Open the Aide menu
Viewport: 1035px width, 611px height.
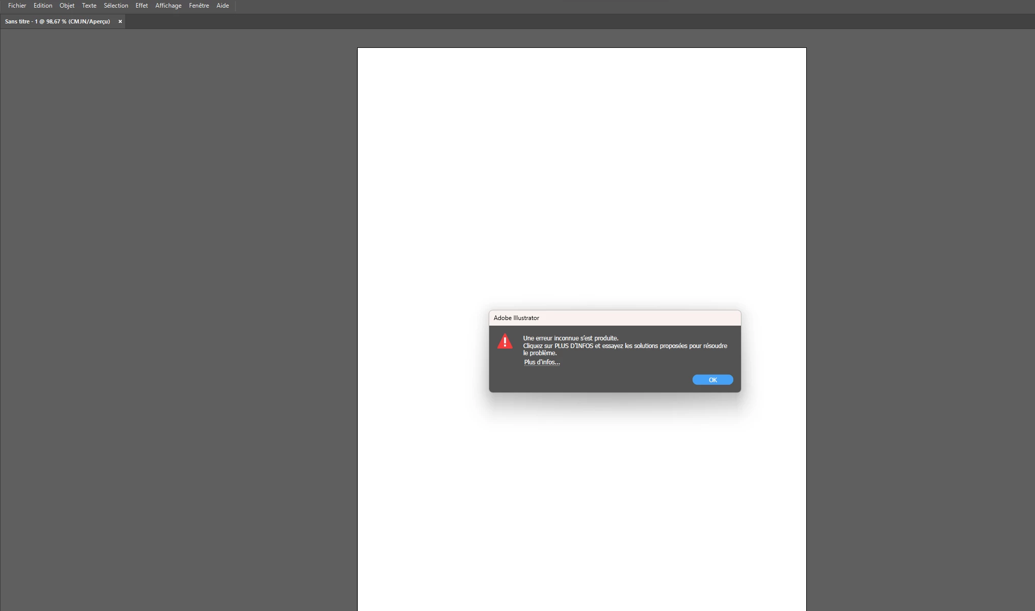click(223, 6)
